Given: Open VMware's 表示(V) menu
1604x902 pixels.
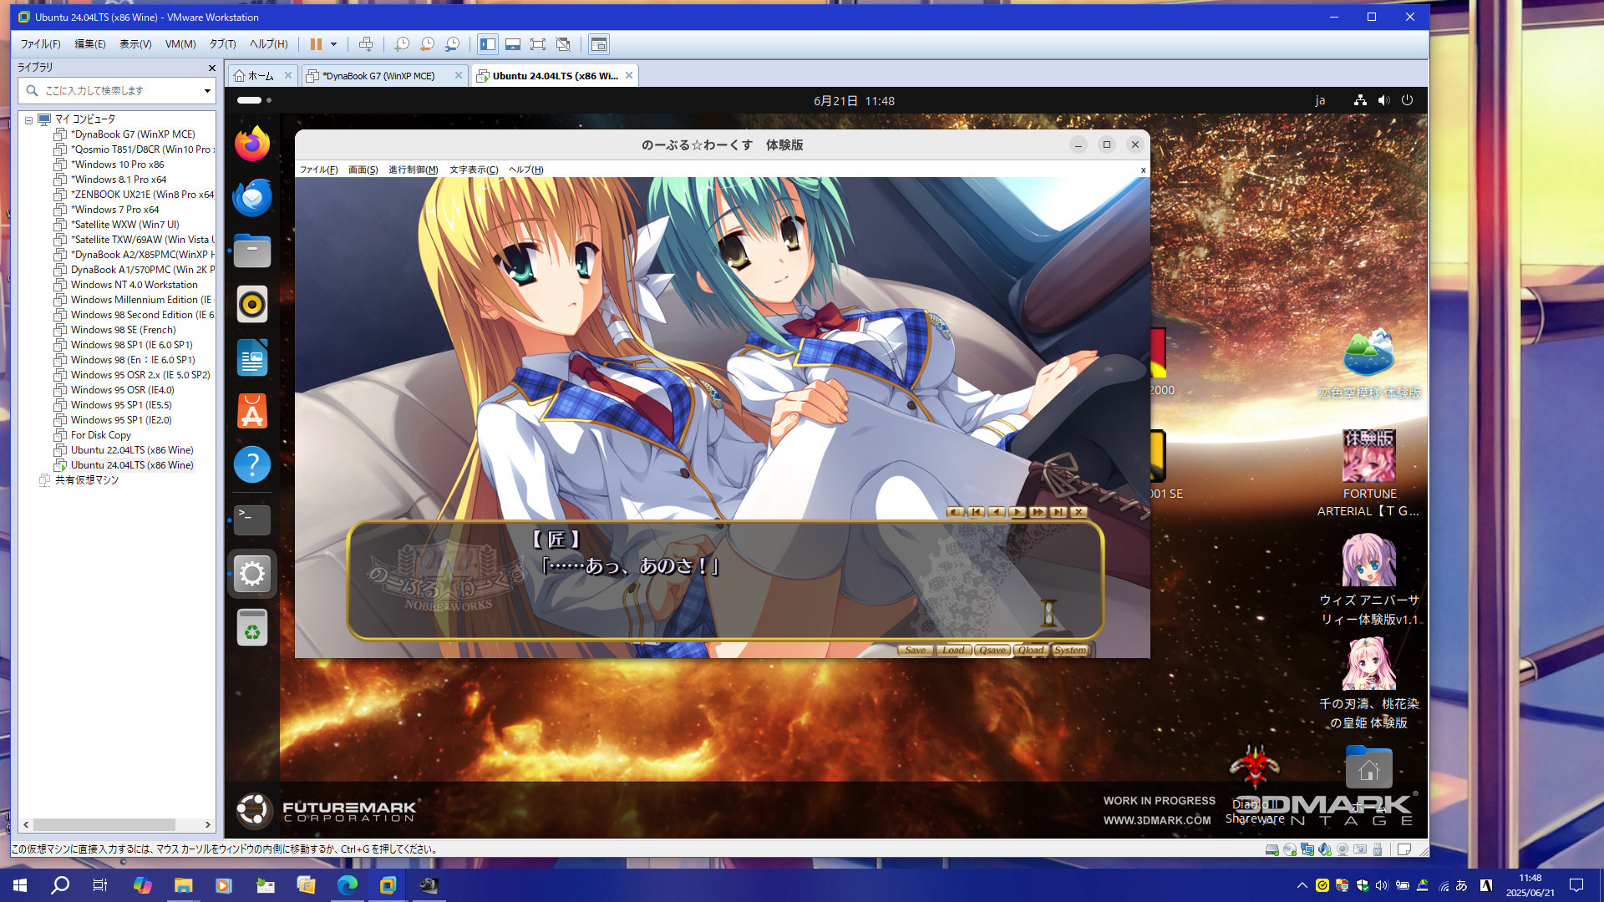Looking at the screenshot, I should (x=135, y=44).
